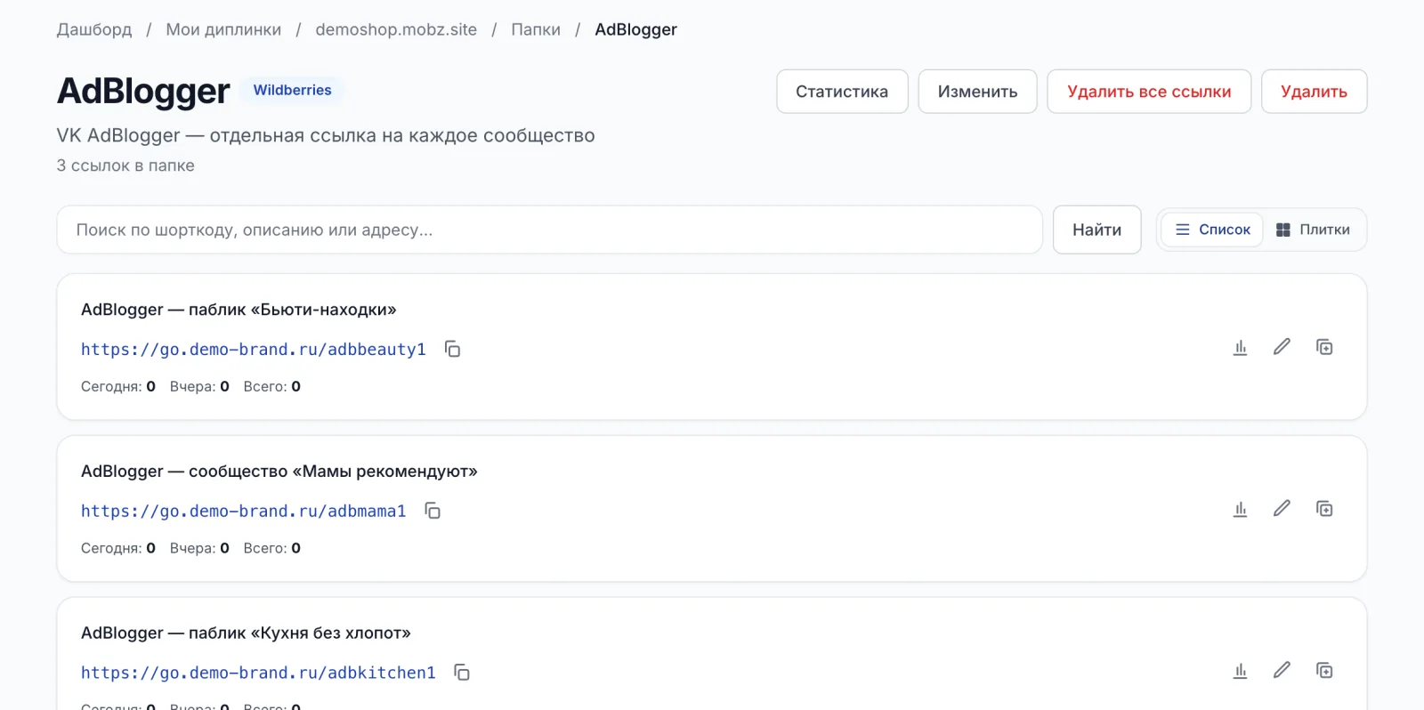Click the «3 ссылок в папке» text
Image resolution: width=1424 pixels, height=710 pixels.
pyautogui.click(x=125, y=165)
